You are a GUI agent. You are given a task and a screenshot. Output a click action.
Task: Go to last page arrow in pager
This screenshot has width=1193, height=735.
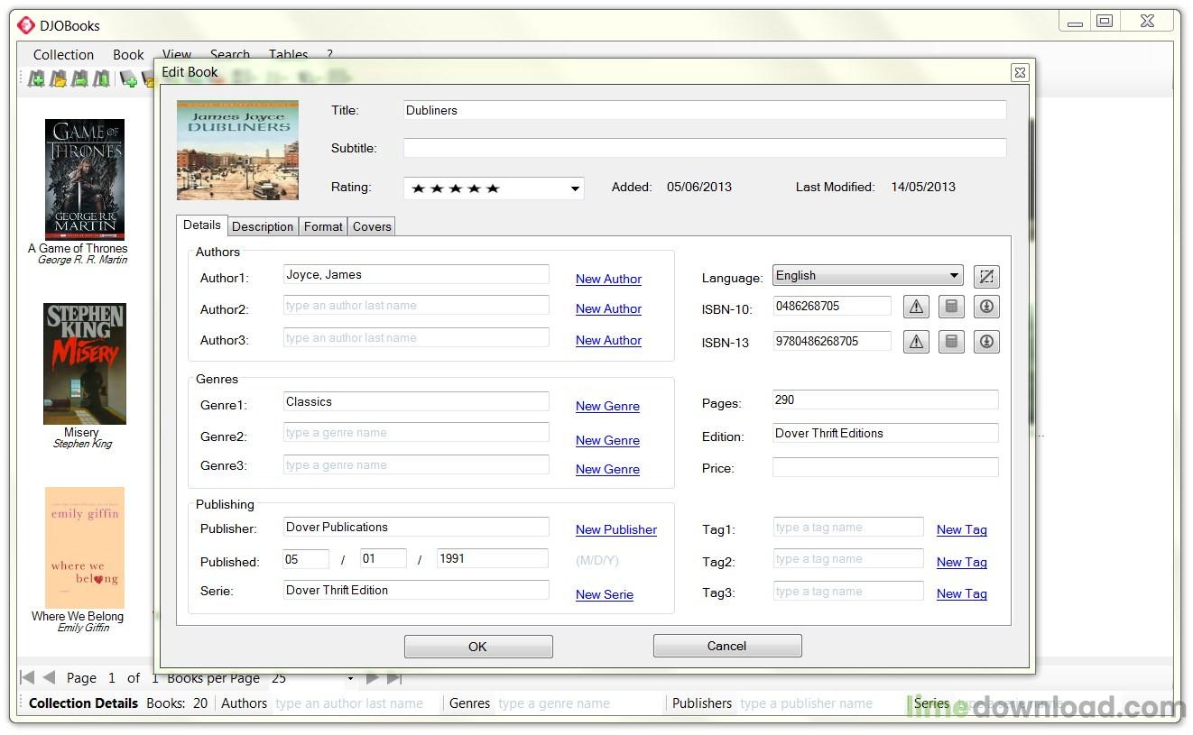point(394,677)
